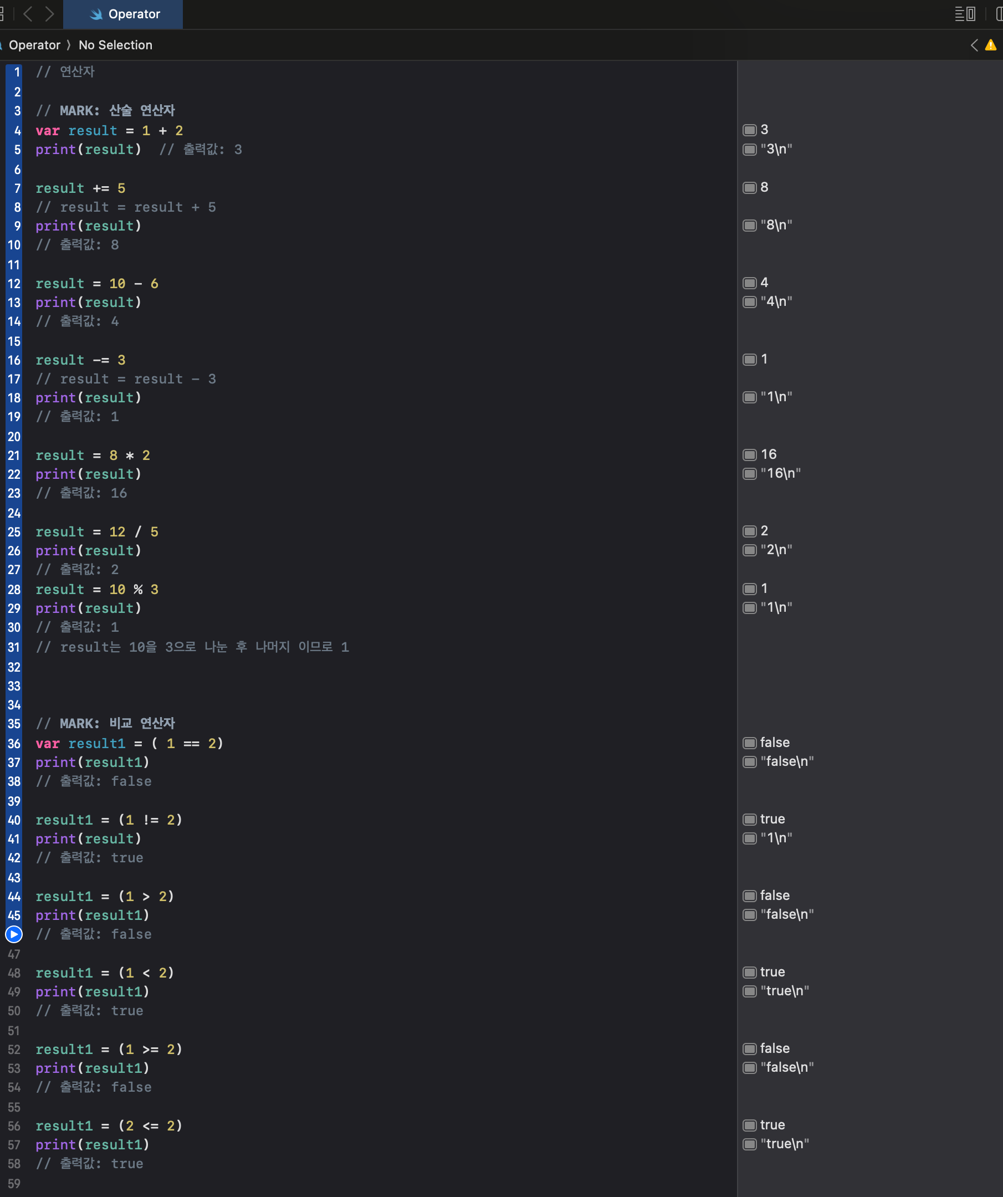
Task: Click code line "result = 8 * 2"
Action: [93, 456]
